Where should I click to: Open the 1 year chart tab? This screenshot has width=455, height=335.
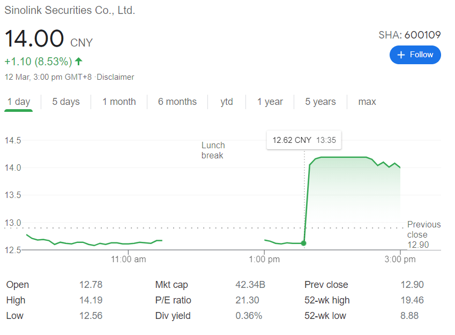tap(270, 102)
